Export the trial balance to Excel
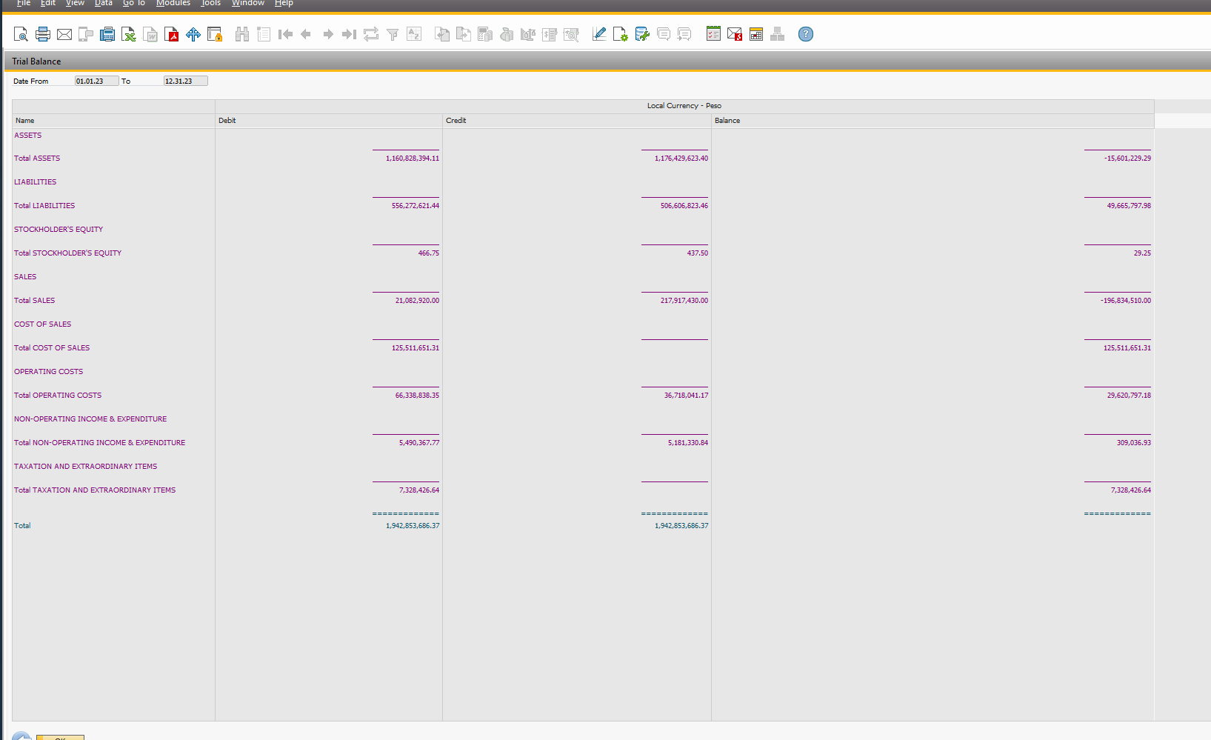1211x740 pixels. (129, 34)
